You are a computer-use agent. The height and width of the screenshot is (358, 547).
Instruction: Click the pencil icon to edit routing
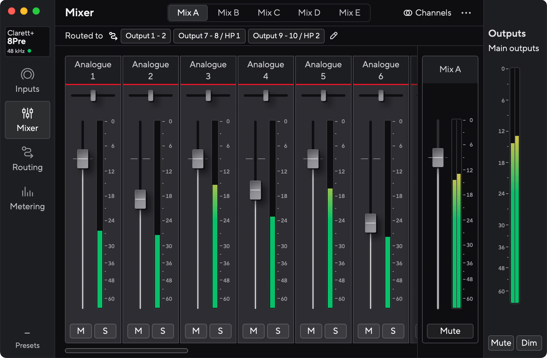(x=334, y=36)
